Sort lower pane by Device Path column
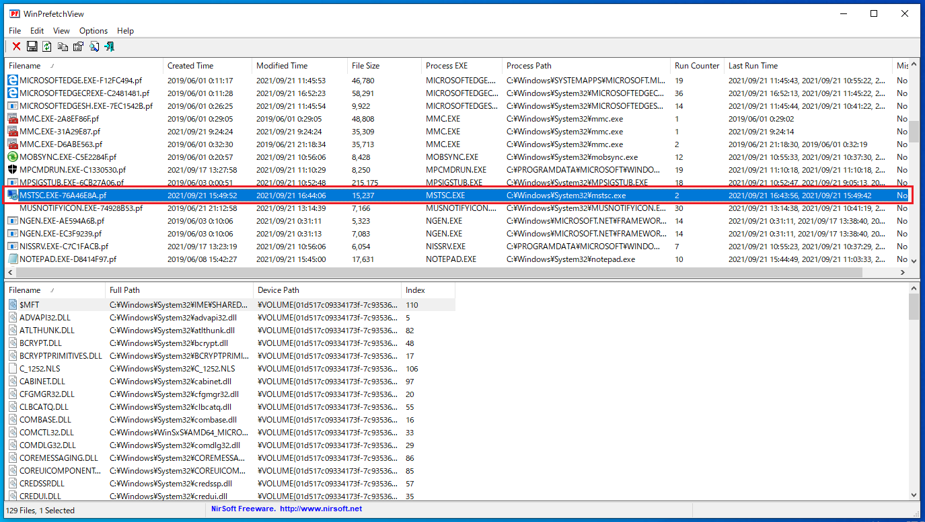This screenshot has width=925, height=522. coord(327,290)
